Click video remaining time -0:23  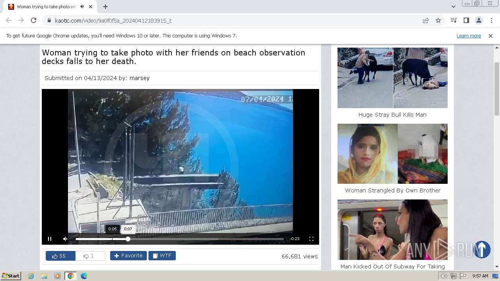click(x=295, y=239)
